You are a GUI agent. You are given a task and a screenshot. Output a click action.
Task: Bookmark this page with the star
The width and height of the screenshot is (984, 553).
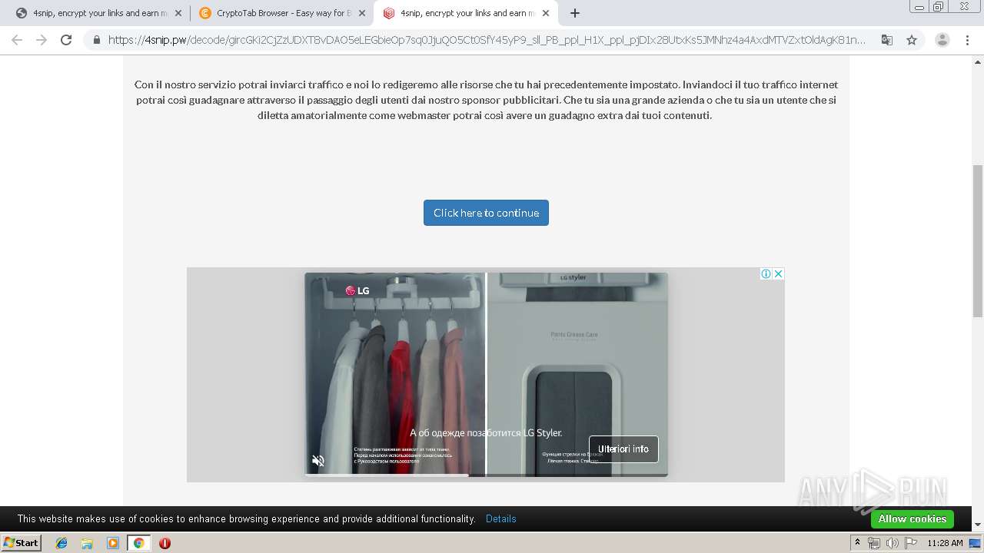912,40
